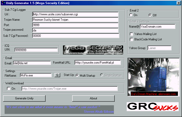Enable the WebDownload On checkbox
The height and width of the screenshot is (117, 182).
pos(9,89)
